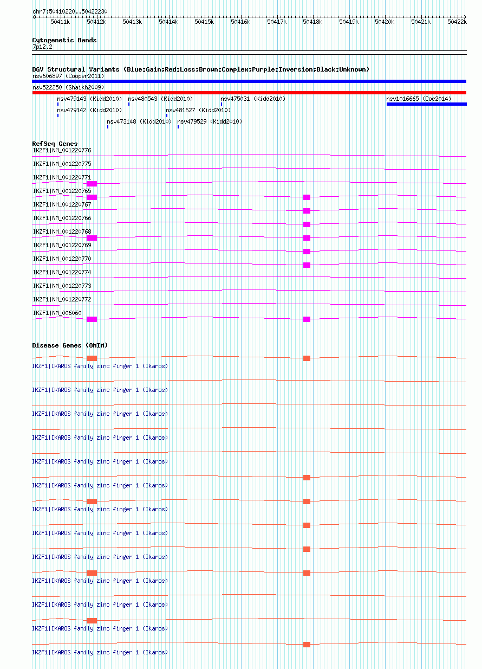Select the 50417k position on the ruler
Screen dimensions: 482x669
[x=276, y=22]
